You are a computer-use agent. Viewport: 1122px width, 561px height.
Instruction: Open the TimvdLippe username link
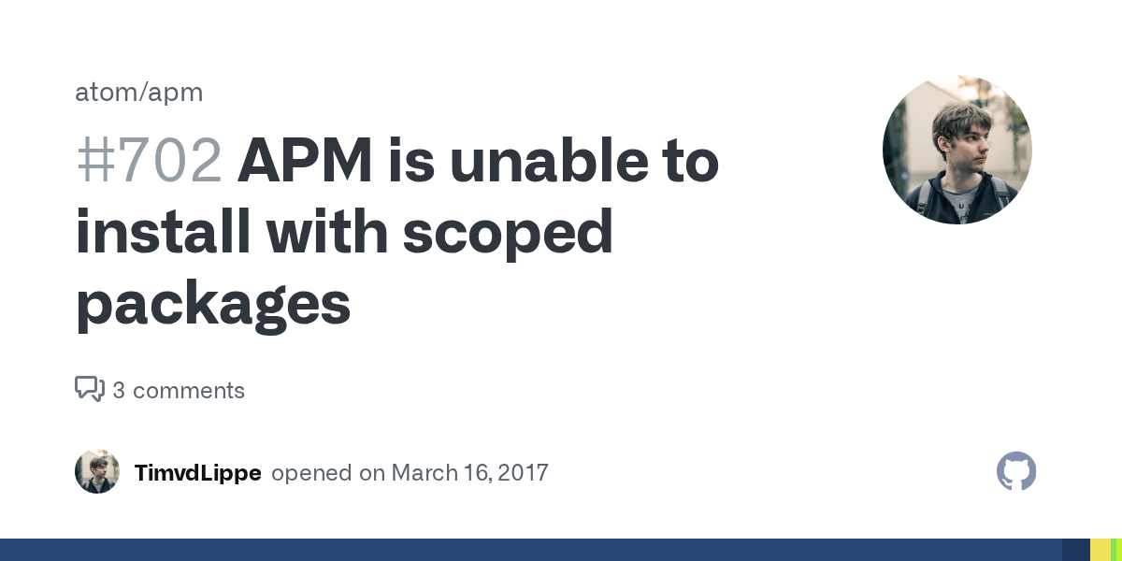click(x=197, y=472)
